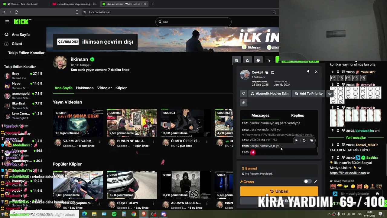Open the 10:58:51 stream video thumbnail
387x218 pixels.
coord(78,123)
